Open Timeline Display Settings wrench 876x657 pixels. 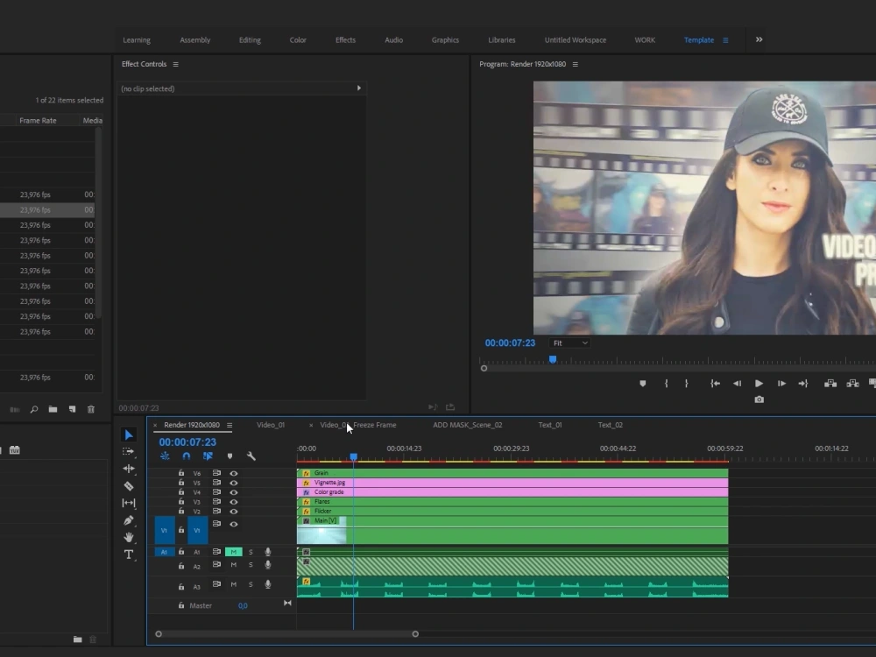(x=251, y=456)
